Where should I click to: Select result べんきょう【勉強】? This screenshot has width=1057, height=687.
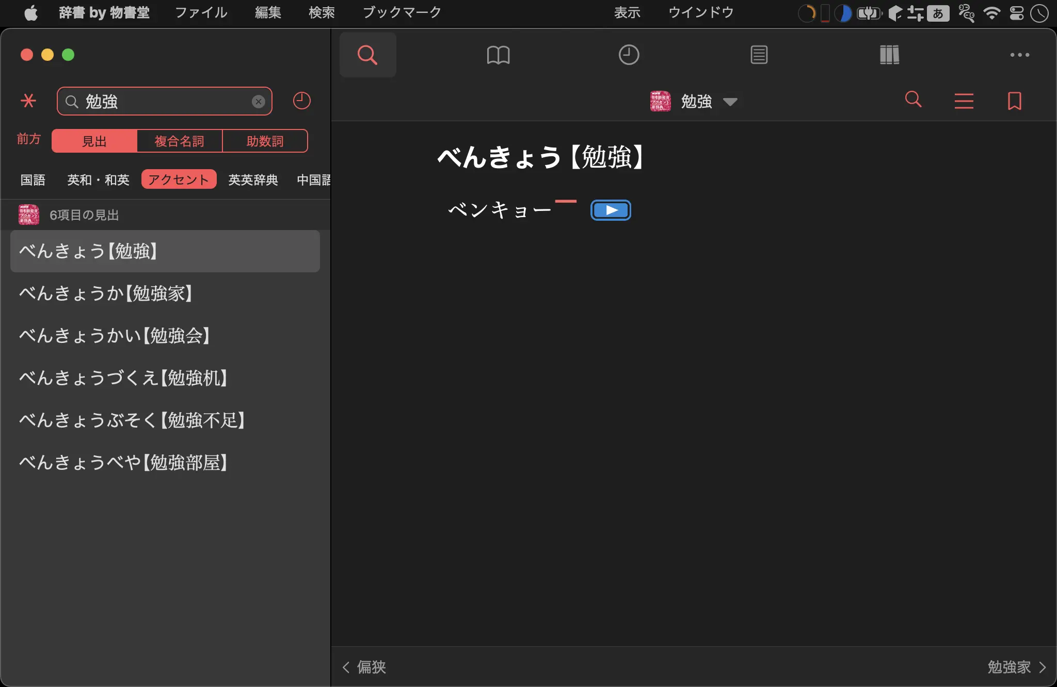coord(165,251)
